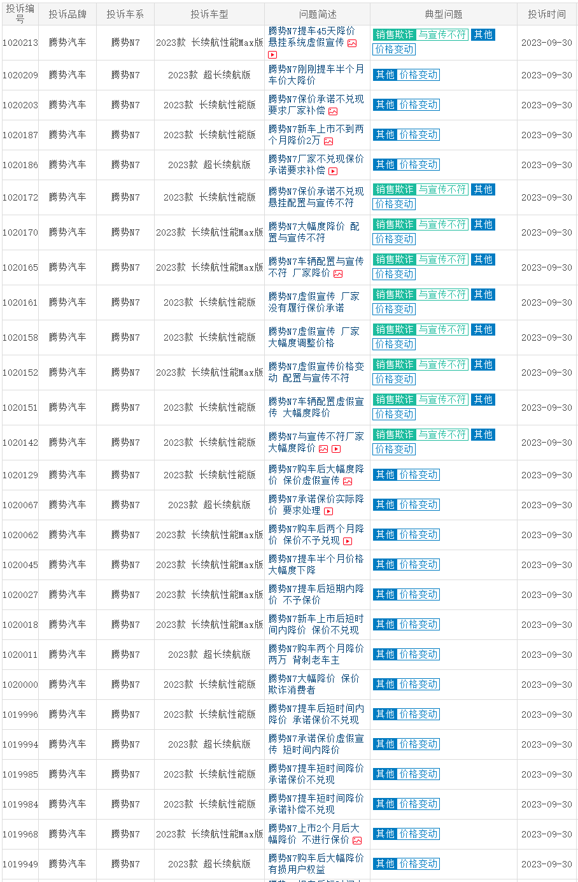Viewport: 578px width, 882px height.
Task: Select complaint number 1020172
Action: coord(20,197)
